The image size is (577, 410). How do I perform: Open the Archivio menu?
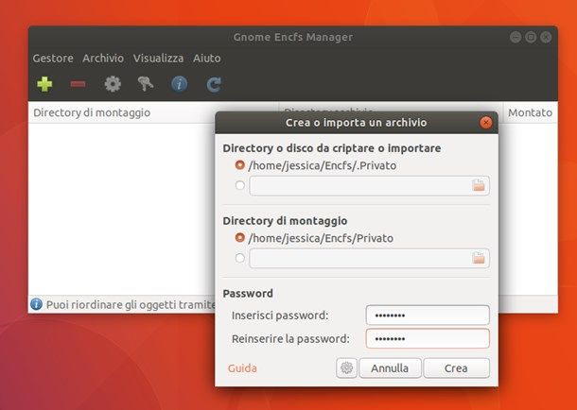(x=103, y=58)
